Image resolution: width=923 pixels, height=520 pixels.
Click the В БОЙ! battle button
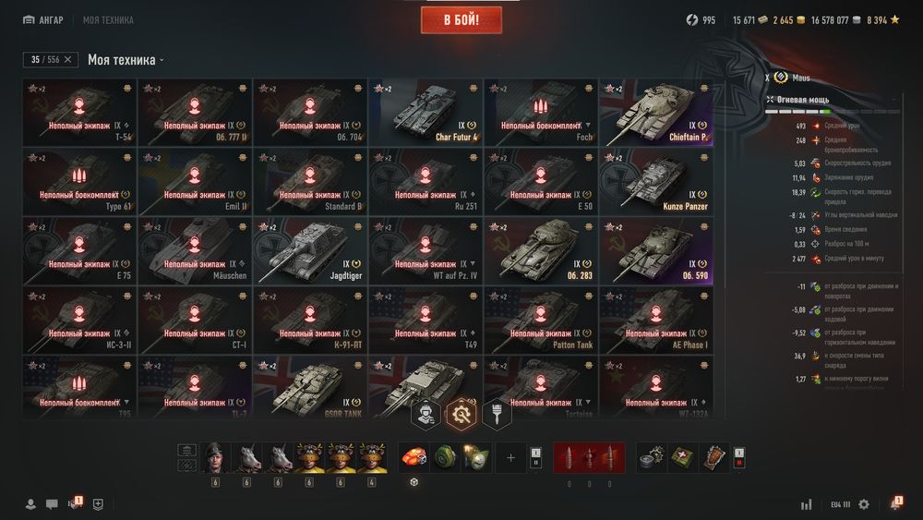tap(461, 20)
